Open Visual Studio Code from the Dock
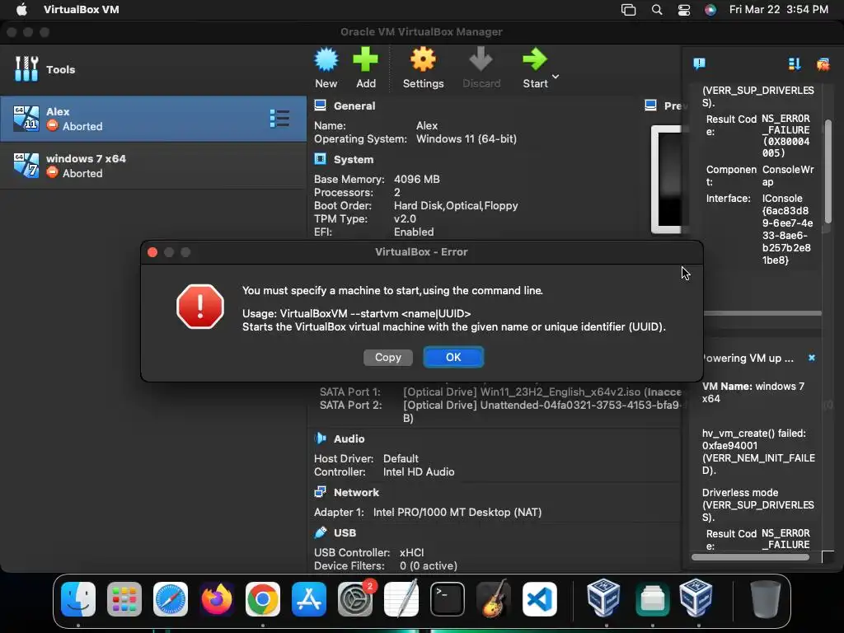Viewport: 844px width, 633px height. (x=539, y=599)
